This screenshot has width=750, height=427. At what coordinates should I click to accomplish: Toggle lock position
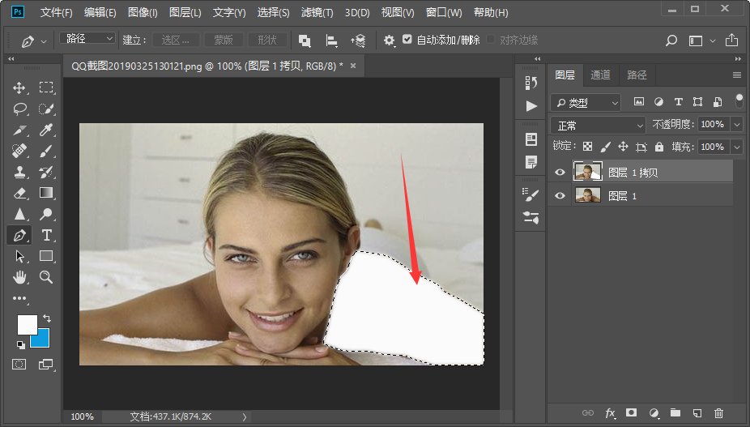[623, 147]
